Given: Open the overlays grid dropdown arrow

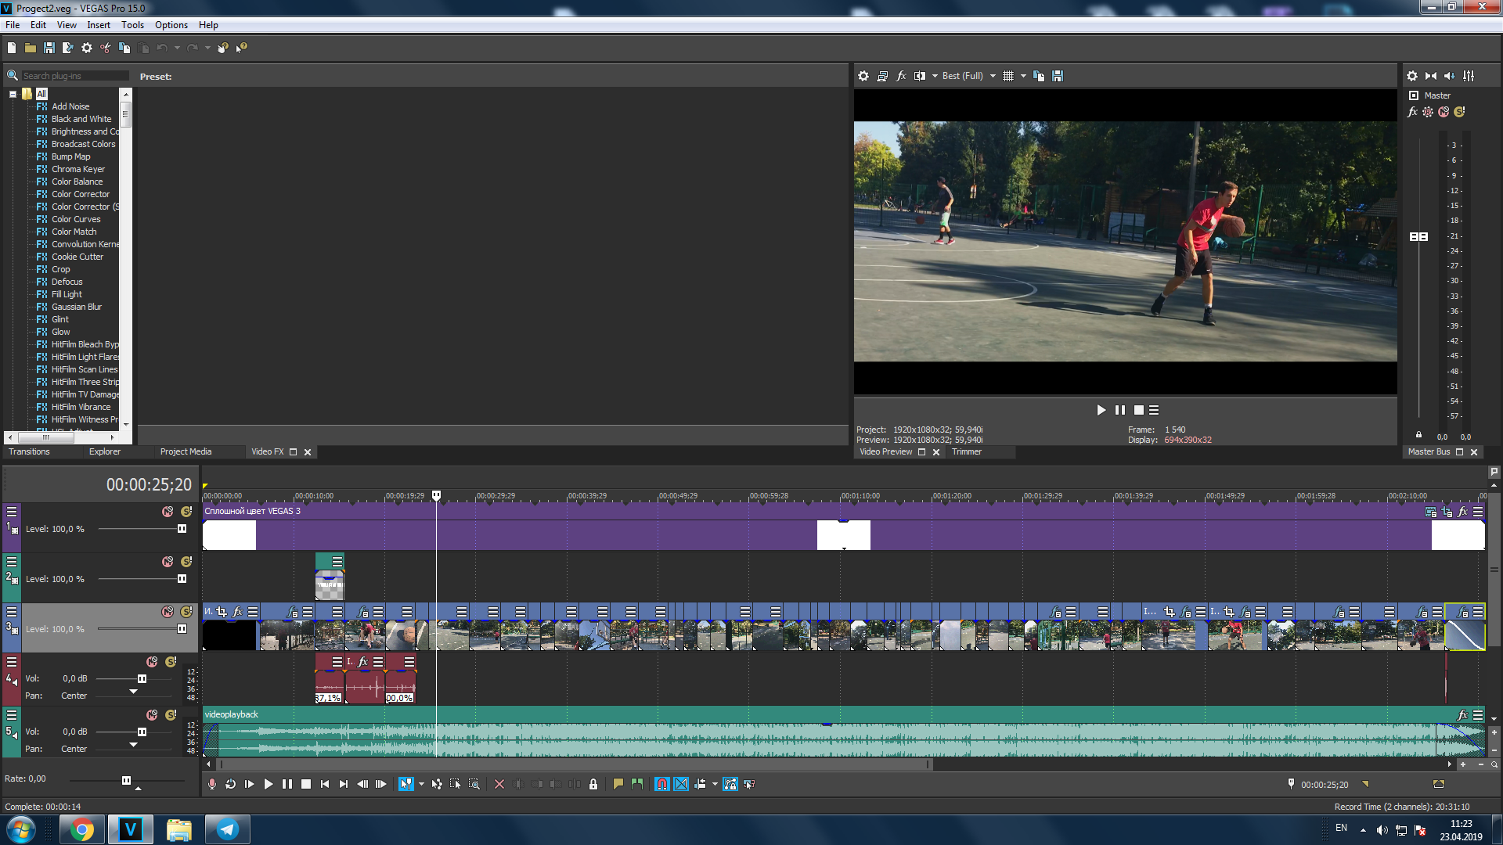Looking at the screenshot, I should tap(1023, 76).
